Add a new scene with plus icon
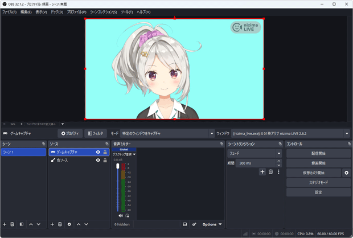The height and width of the screenshot is (238, 353). (5, 224)
